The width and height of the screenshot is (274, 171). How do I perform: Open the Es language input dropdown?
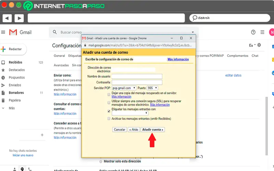click(x=252, y=45)
